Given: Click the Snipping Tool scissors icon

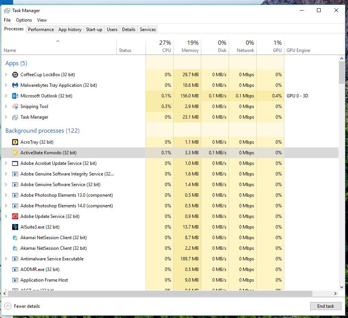Looking at the screenshot, I should click(x=15, y=107).
